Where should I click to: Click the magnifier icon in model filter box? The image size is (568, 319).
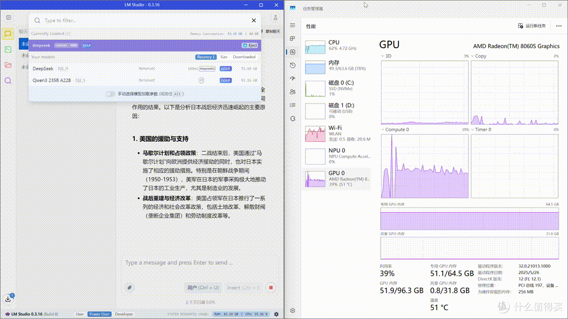tap(37, 20)
